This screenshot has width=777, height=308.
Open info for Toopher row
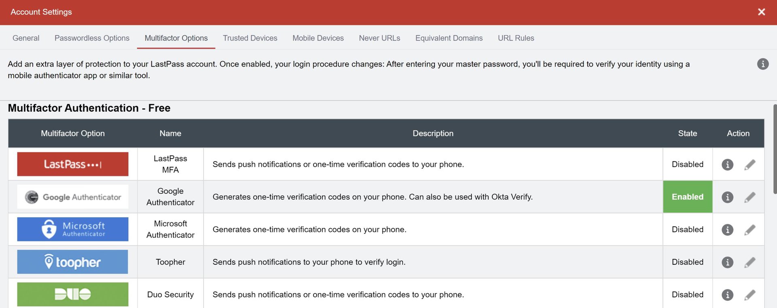click(727, 262)
